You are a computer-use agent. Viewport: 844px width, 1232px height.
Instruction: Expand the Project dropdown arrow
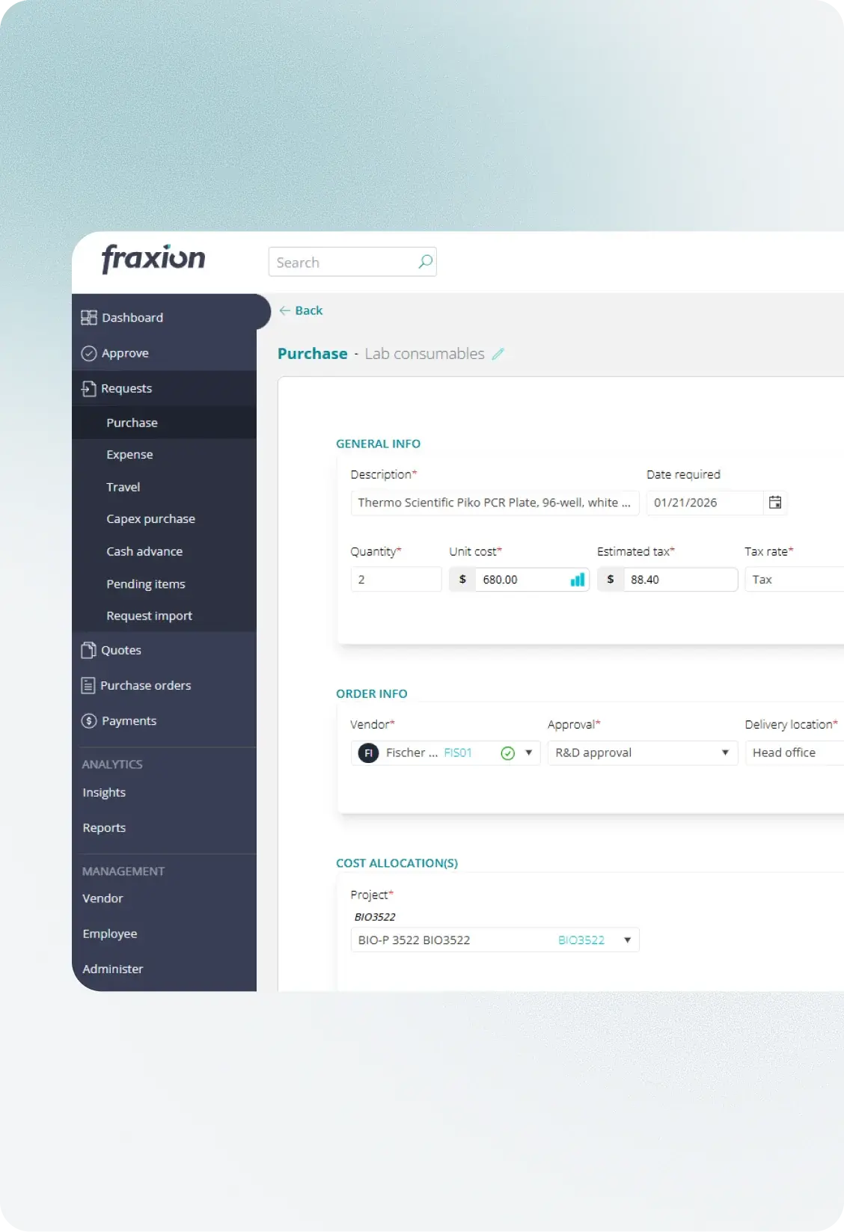tap(628, 940)
